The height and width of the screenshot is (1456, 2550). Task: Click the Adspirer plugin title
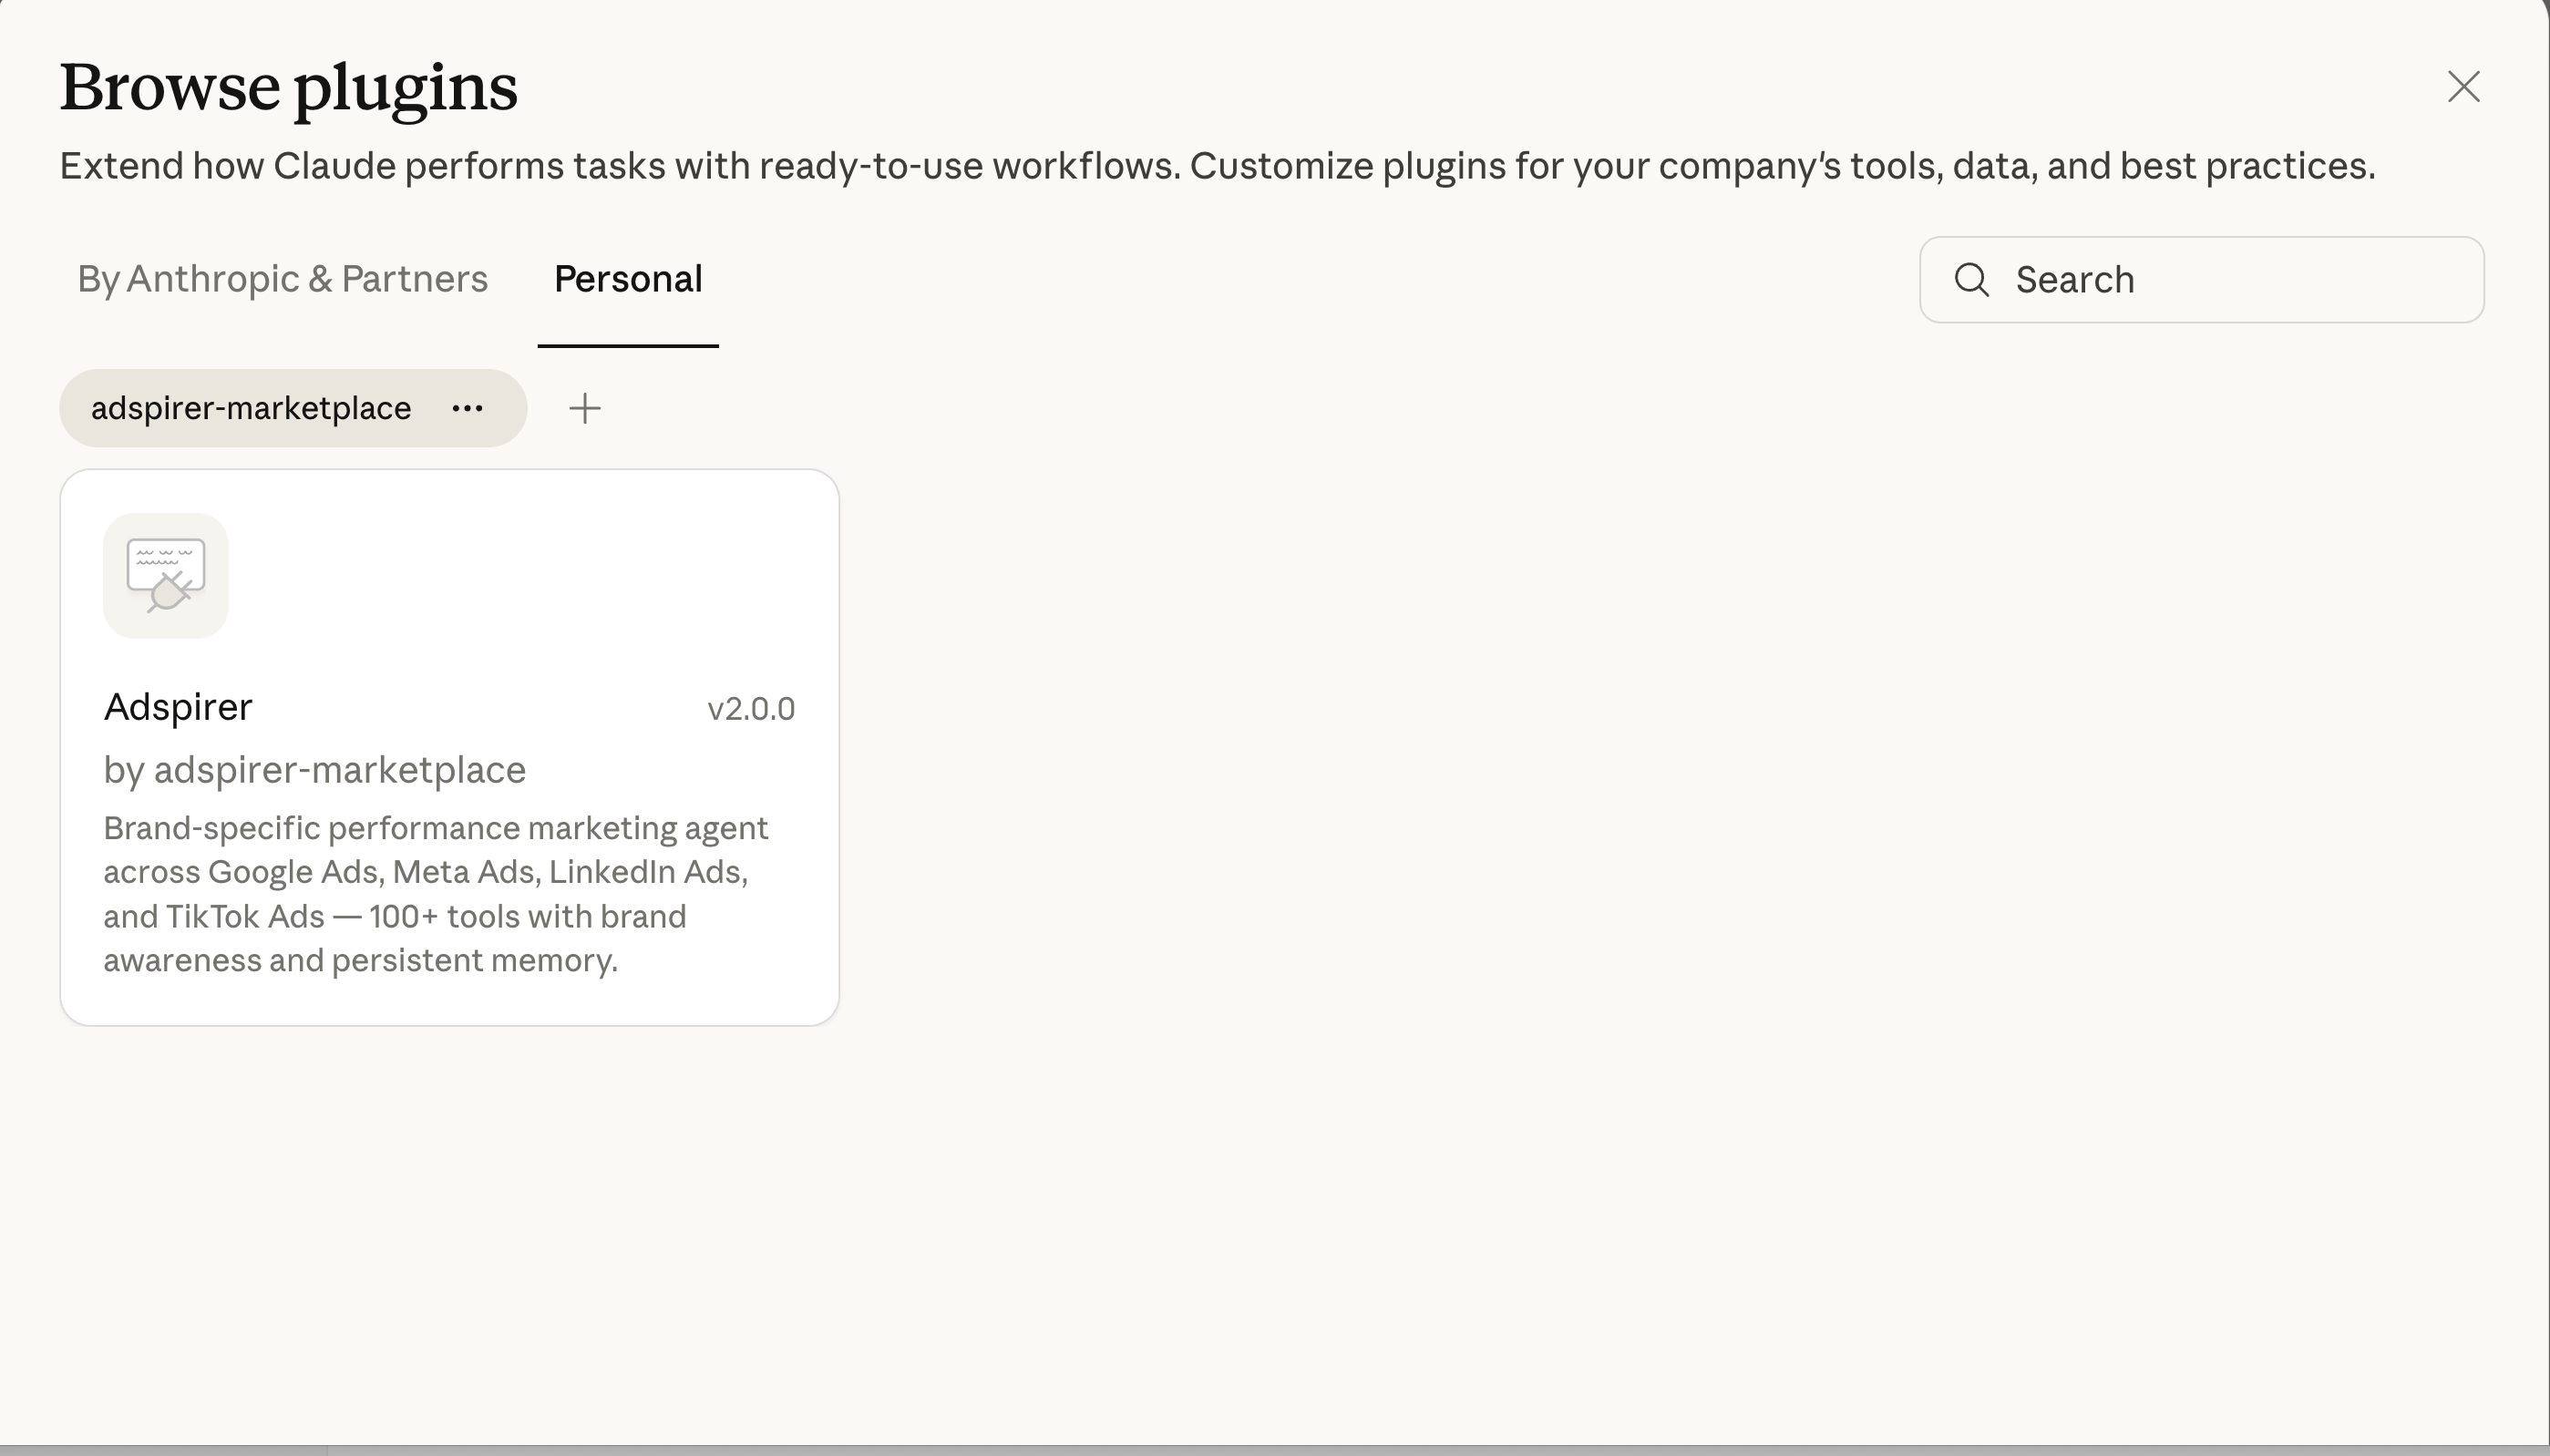pos(178,707)
